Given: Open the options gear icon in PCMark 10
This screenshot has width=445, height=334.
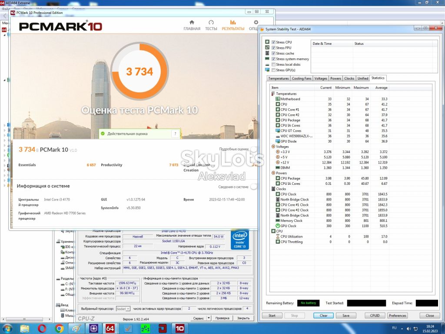Looking at the screenshot, I should (256, 23).
